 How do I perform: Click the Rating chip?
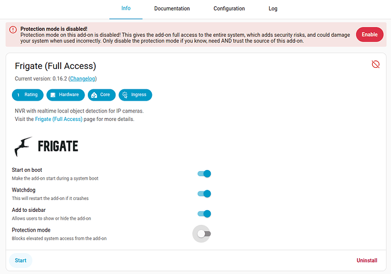(x=27, y=95)
